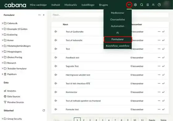The image size is (173, 121).
Task: Click enter arrow for Hørringssvar udvidet test
Action: point(163,75)
